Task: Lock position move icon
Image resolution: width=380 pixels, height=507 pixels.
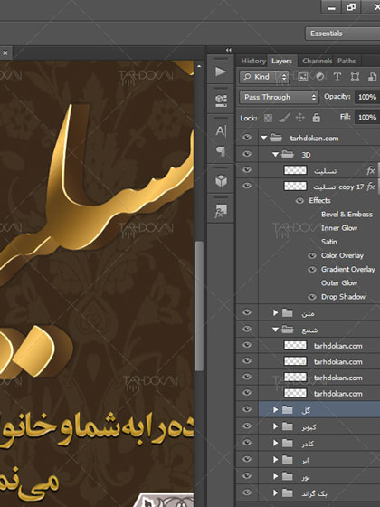Action: tap(300, 118)
